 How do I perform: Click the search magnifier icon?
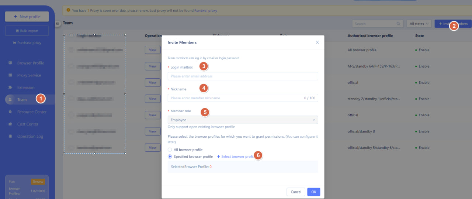tap(398, 24)
